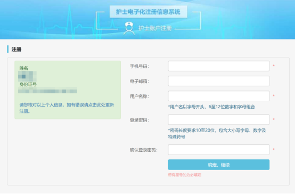This screenshot has height=194, width=295.
Task: Click the 护士电子化注册信息系统 title banner
Action: [148, 12]
